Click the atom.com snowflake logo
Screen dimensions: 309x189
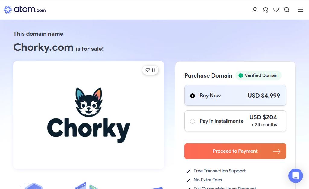8,9
